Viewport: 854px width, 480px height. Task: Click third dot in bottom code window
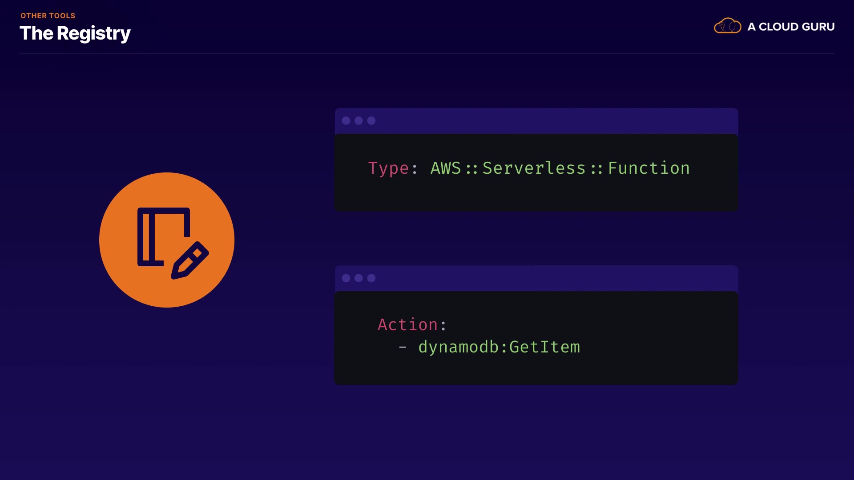[371, 278]
